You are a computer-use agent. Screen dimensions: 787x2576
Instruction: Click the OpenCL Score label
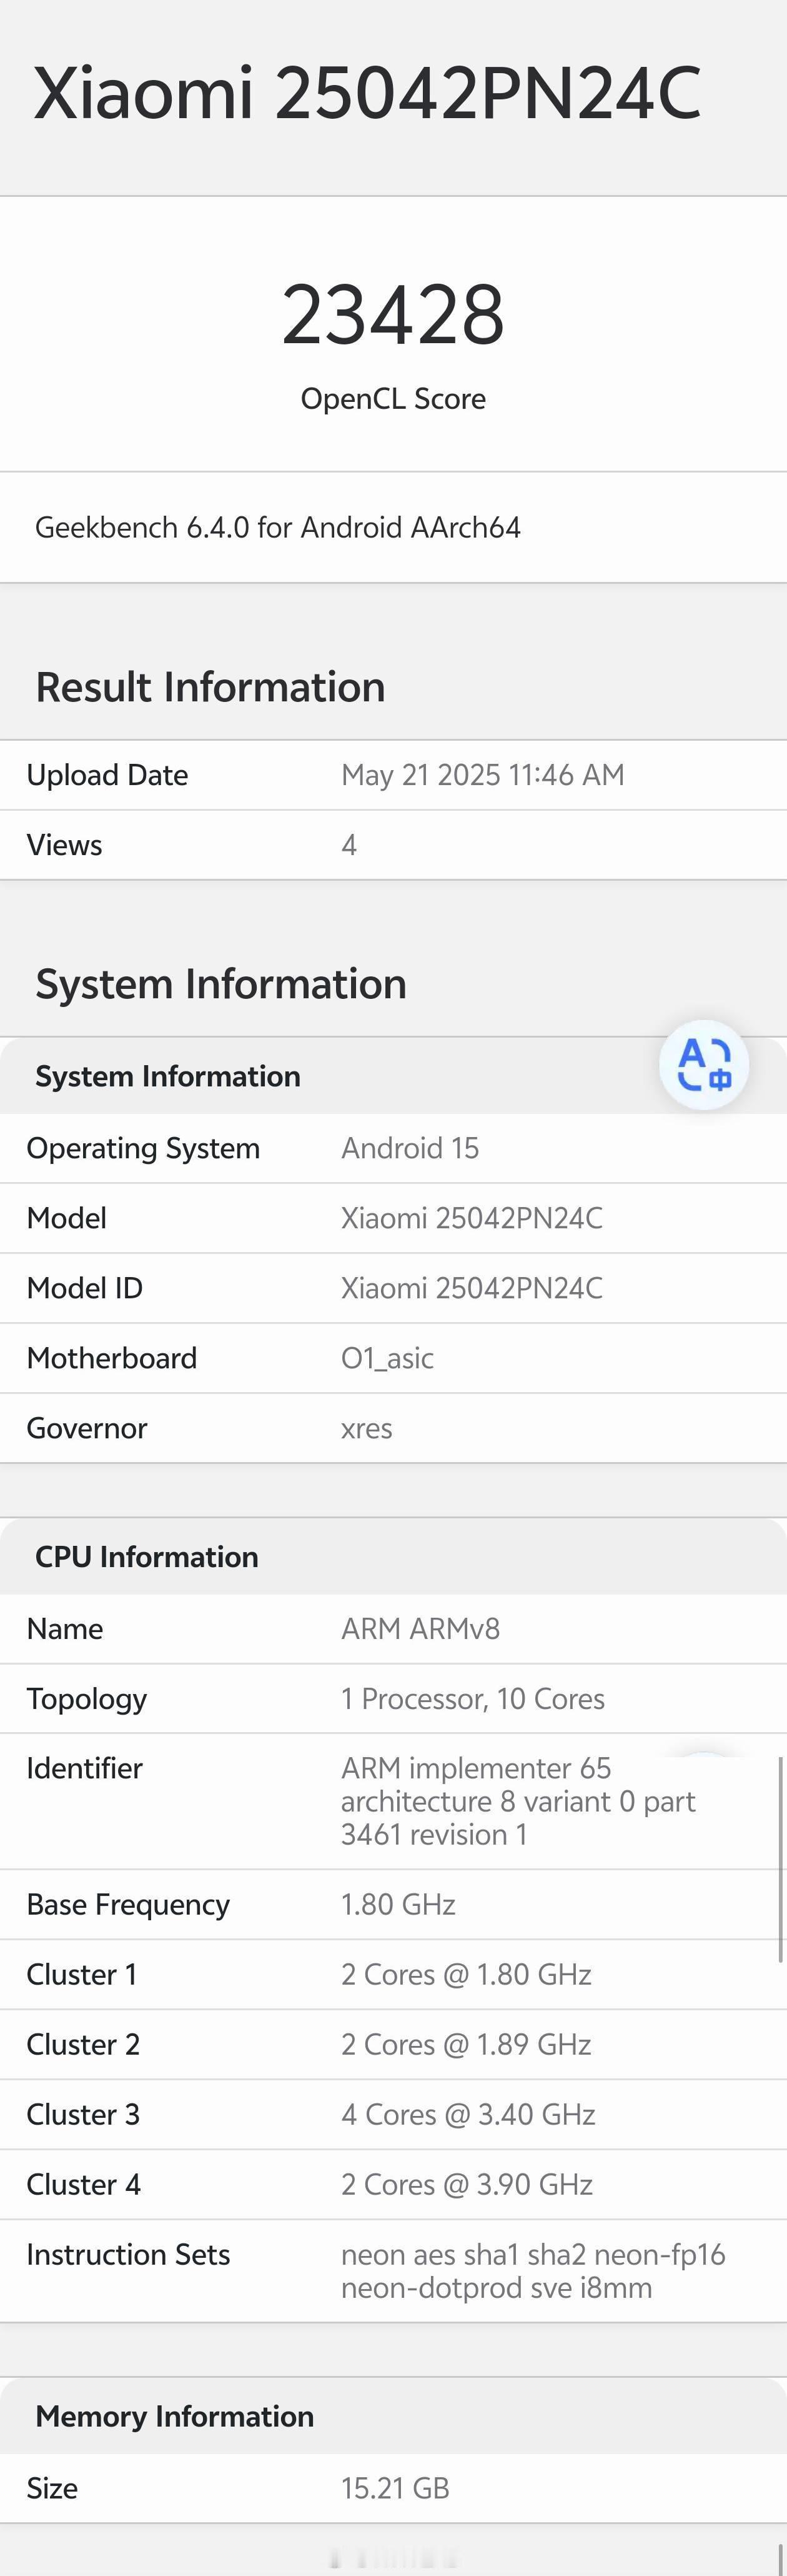tap(393, 398)
